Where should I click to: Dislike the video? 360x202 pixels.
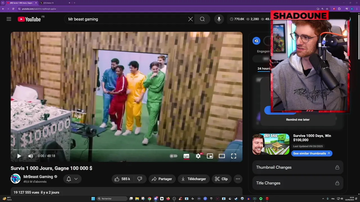[x=140, y=179]
